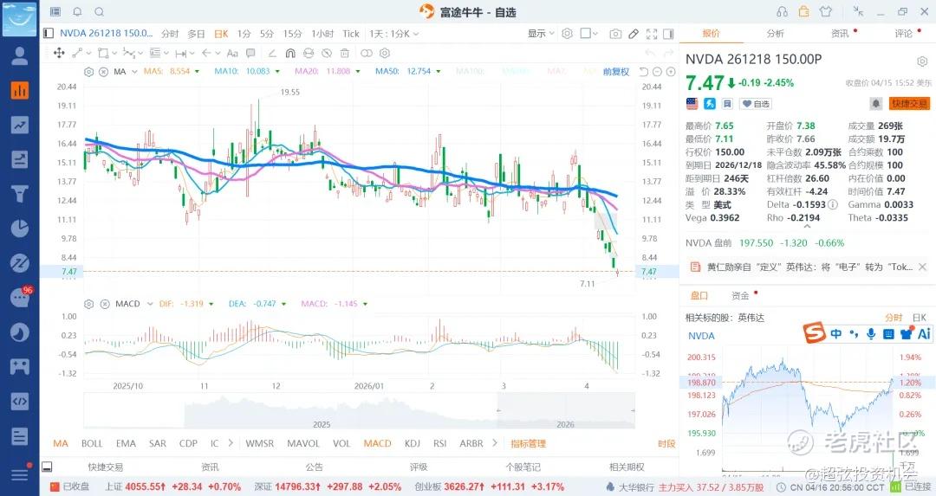Open the code editor sidebar icon
Image resolution: width=936 pixels, height=496 pixels.
[x=20, y=401]
